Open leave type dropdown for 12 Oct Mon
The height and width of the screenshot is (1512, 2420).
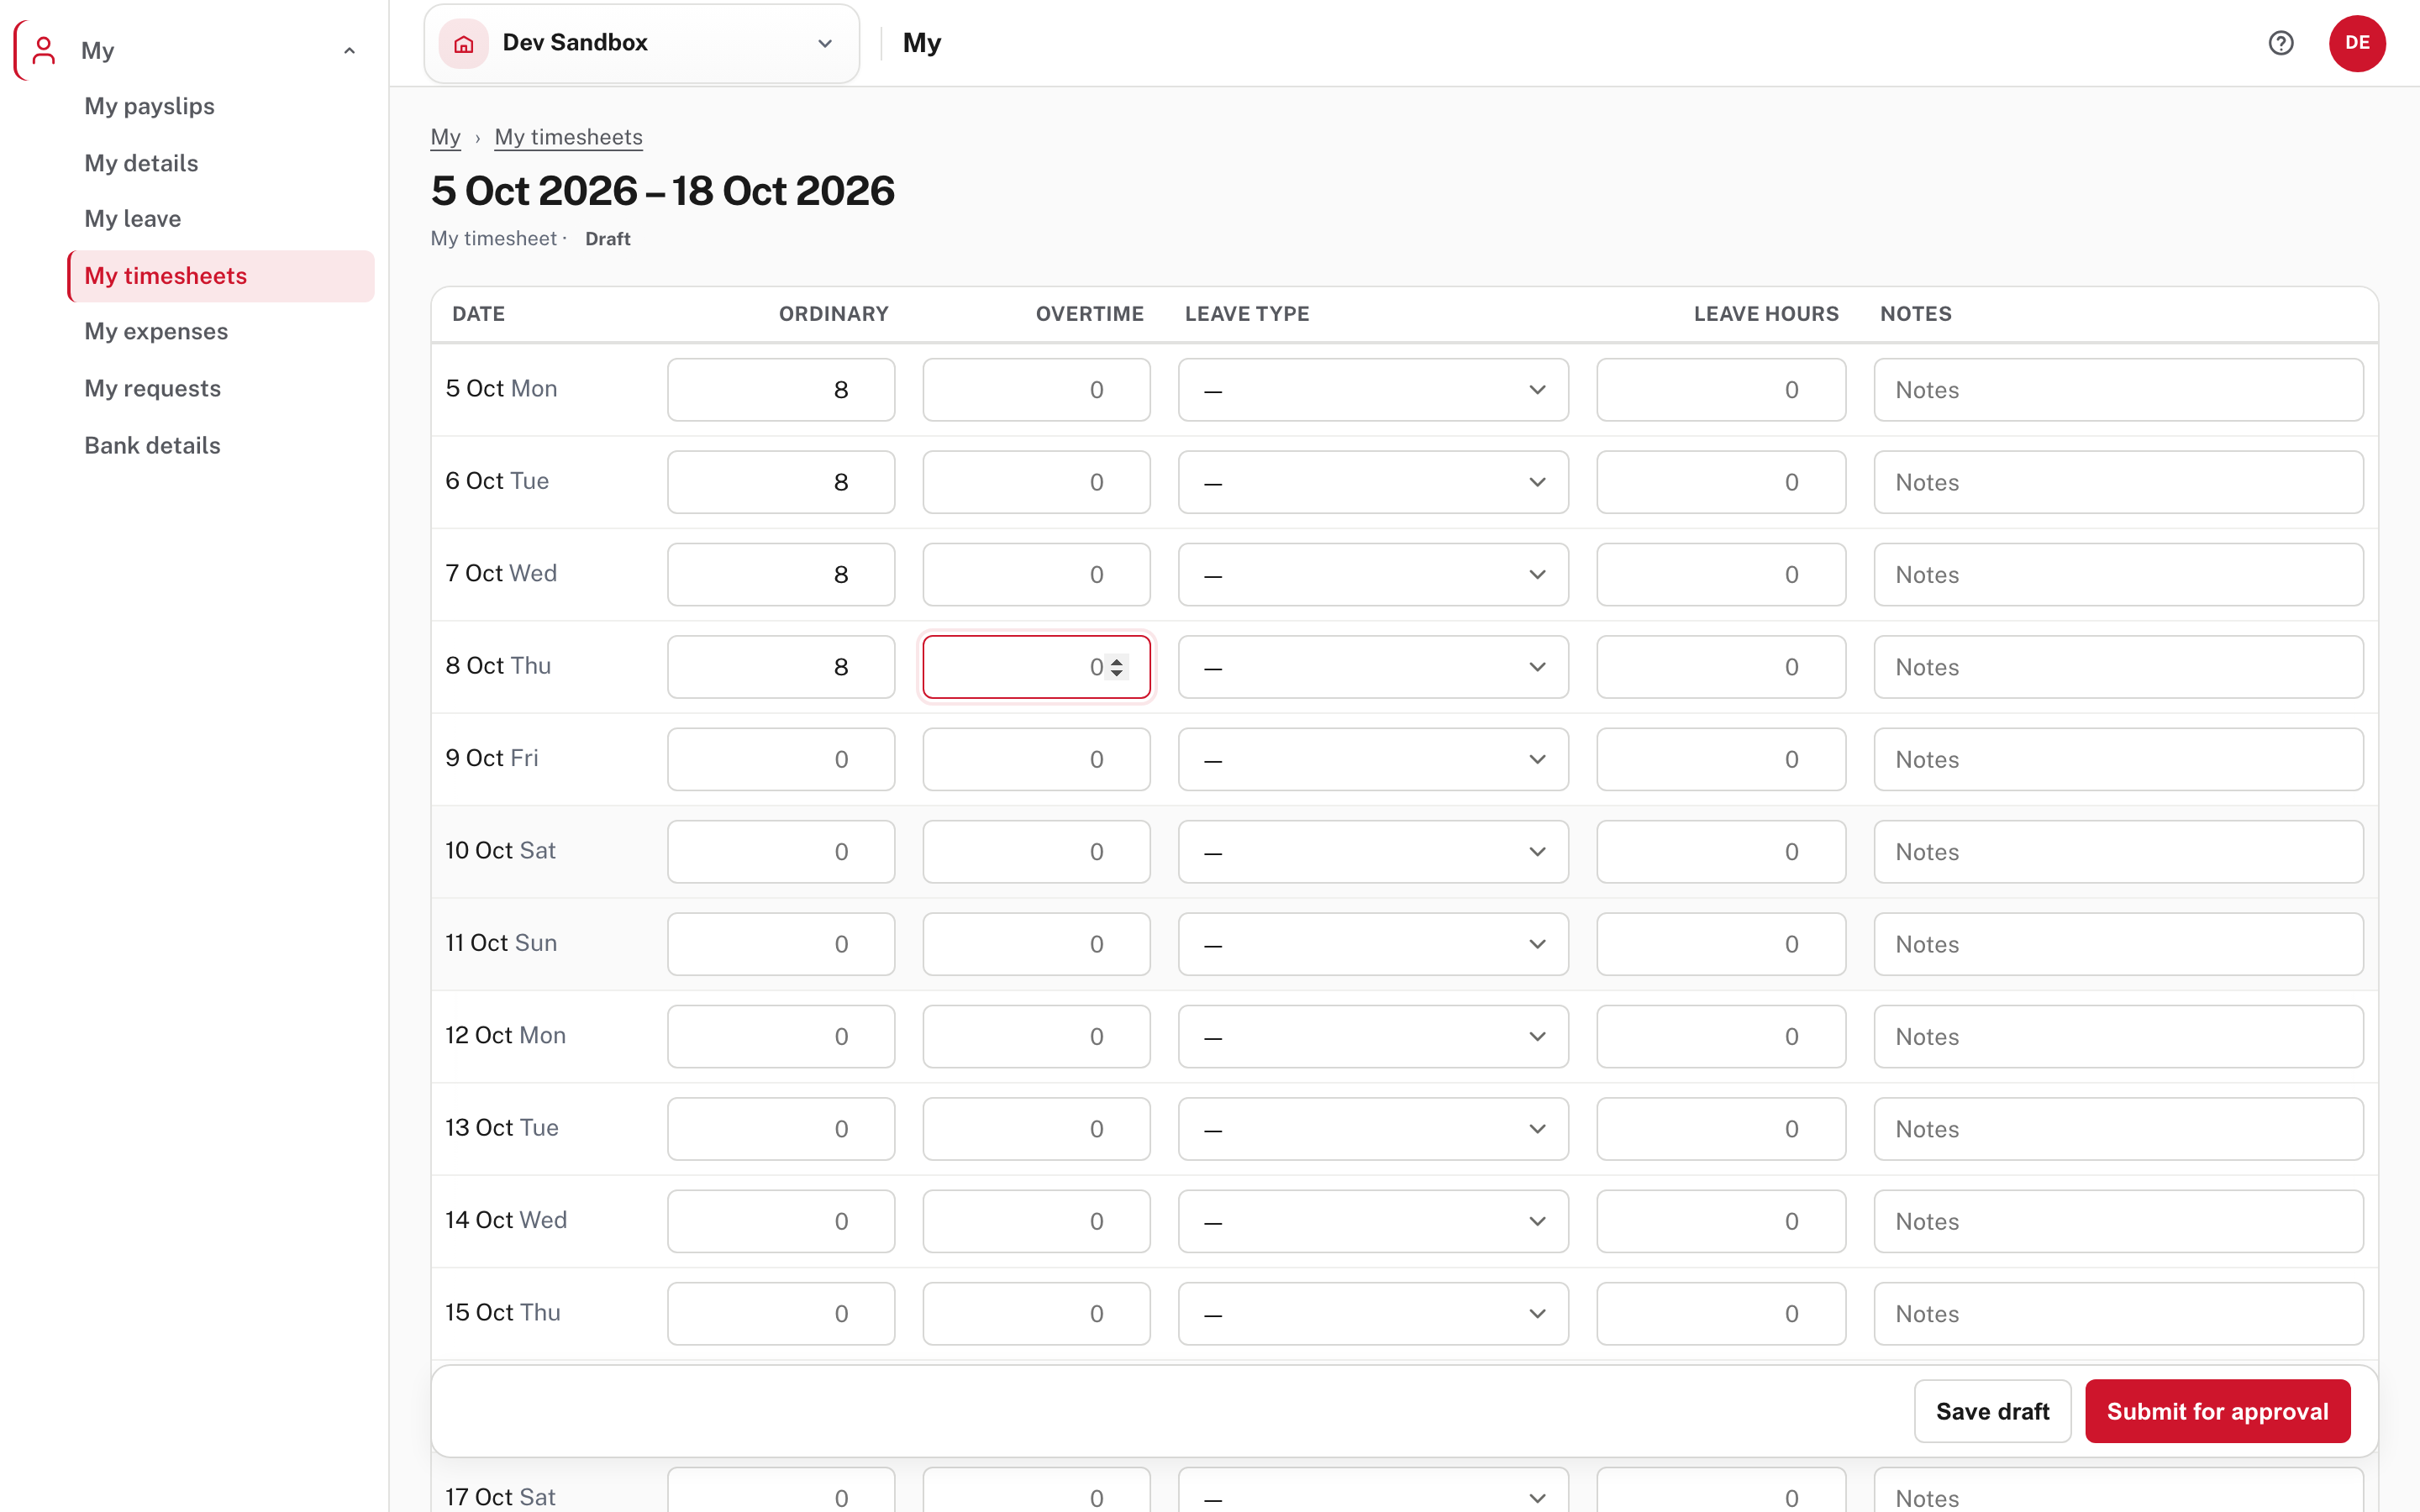(1372, 1036)
